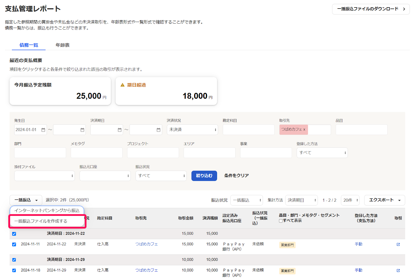Open the 振込状況 filter dropdown showing すべて
The height and width of the screenshot is (279, 415).
pos(161,176)
